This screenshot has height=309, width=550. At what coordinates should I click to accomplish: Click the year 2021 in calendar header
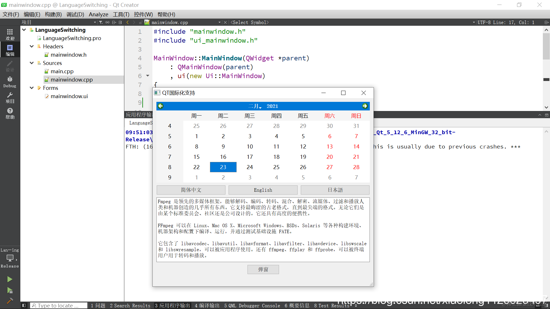(272, 106)
